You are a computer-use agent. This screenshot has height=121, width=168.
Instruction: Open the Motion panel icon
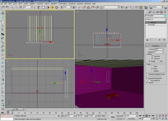click(157, 12)
